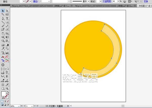Select the Free Transform tool
Viewport: 152px width, 108px height.
(7, 37)
